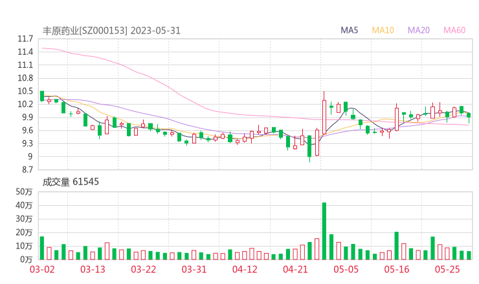Image resolution: width=479 pixels, height=284 pixels.
Task: Click the 03-31 date label
Action: coord(194,269)
